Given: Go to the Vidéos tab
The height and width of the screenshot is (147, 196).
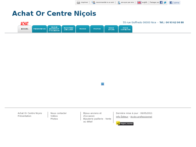Looking at the screenshot, I should 83,29.
